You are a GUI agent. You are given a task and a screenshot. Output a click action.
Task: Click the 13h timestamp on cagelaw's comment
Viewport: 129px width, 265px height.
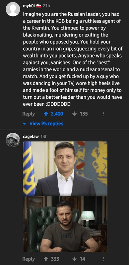click(x=44, y=137)
